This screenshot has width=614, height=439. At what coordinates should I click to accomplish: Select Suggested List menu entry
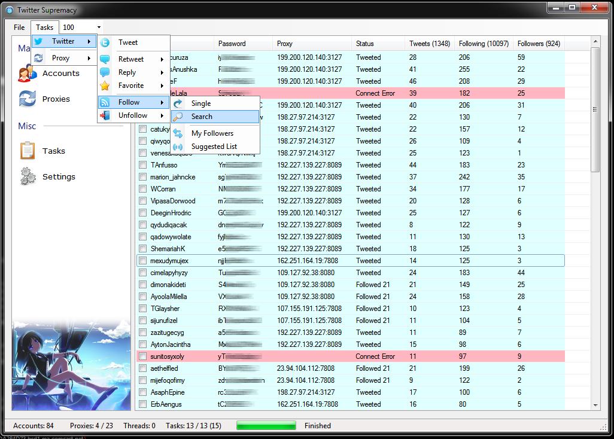coord(215,147)
